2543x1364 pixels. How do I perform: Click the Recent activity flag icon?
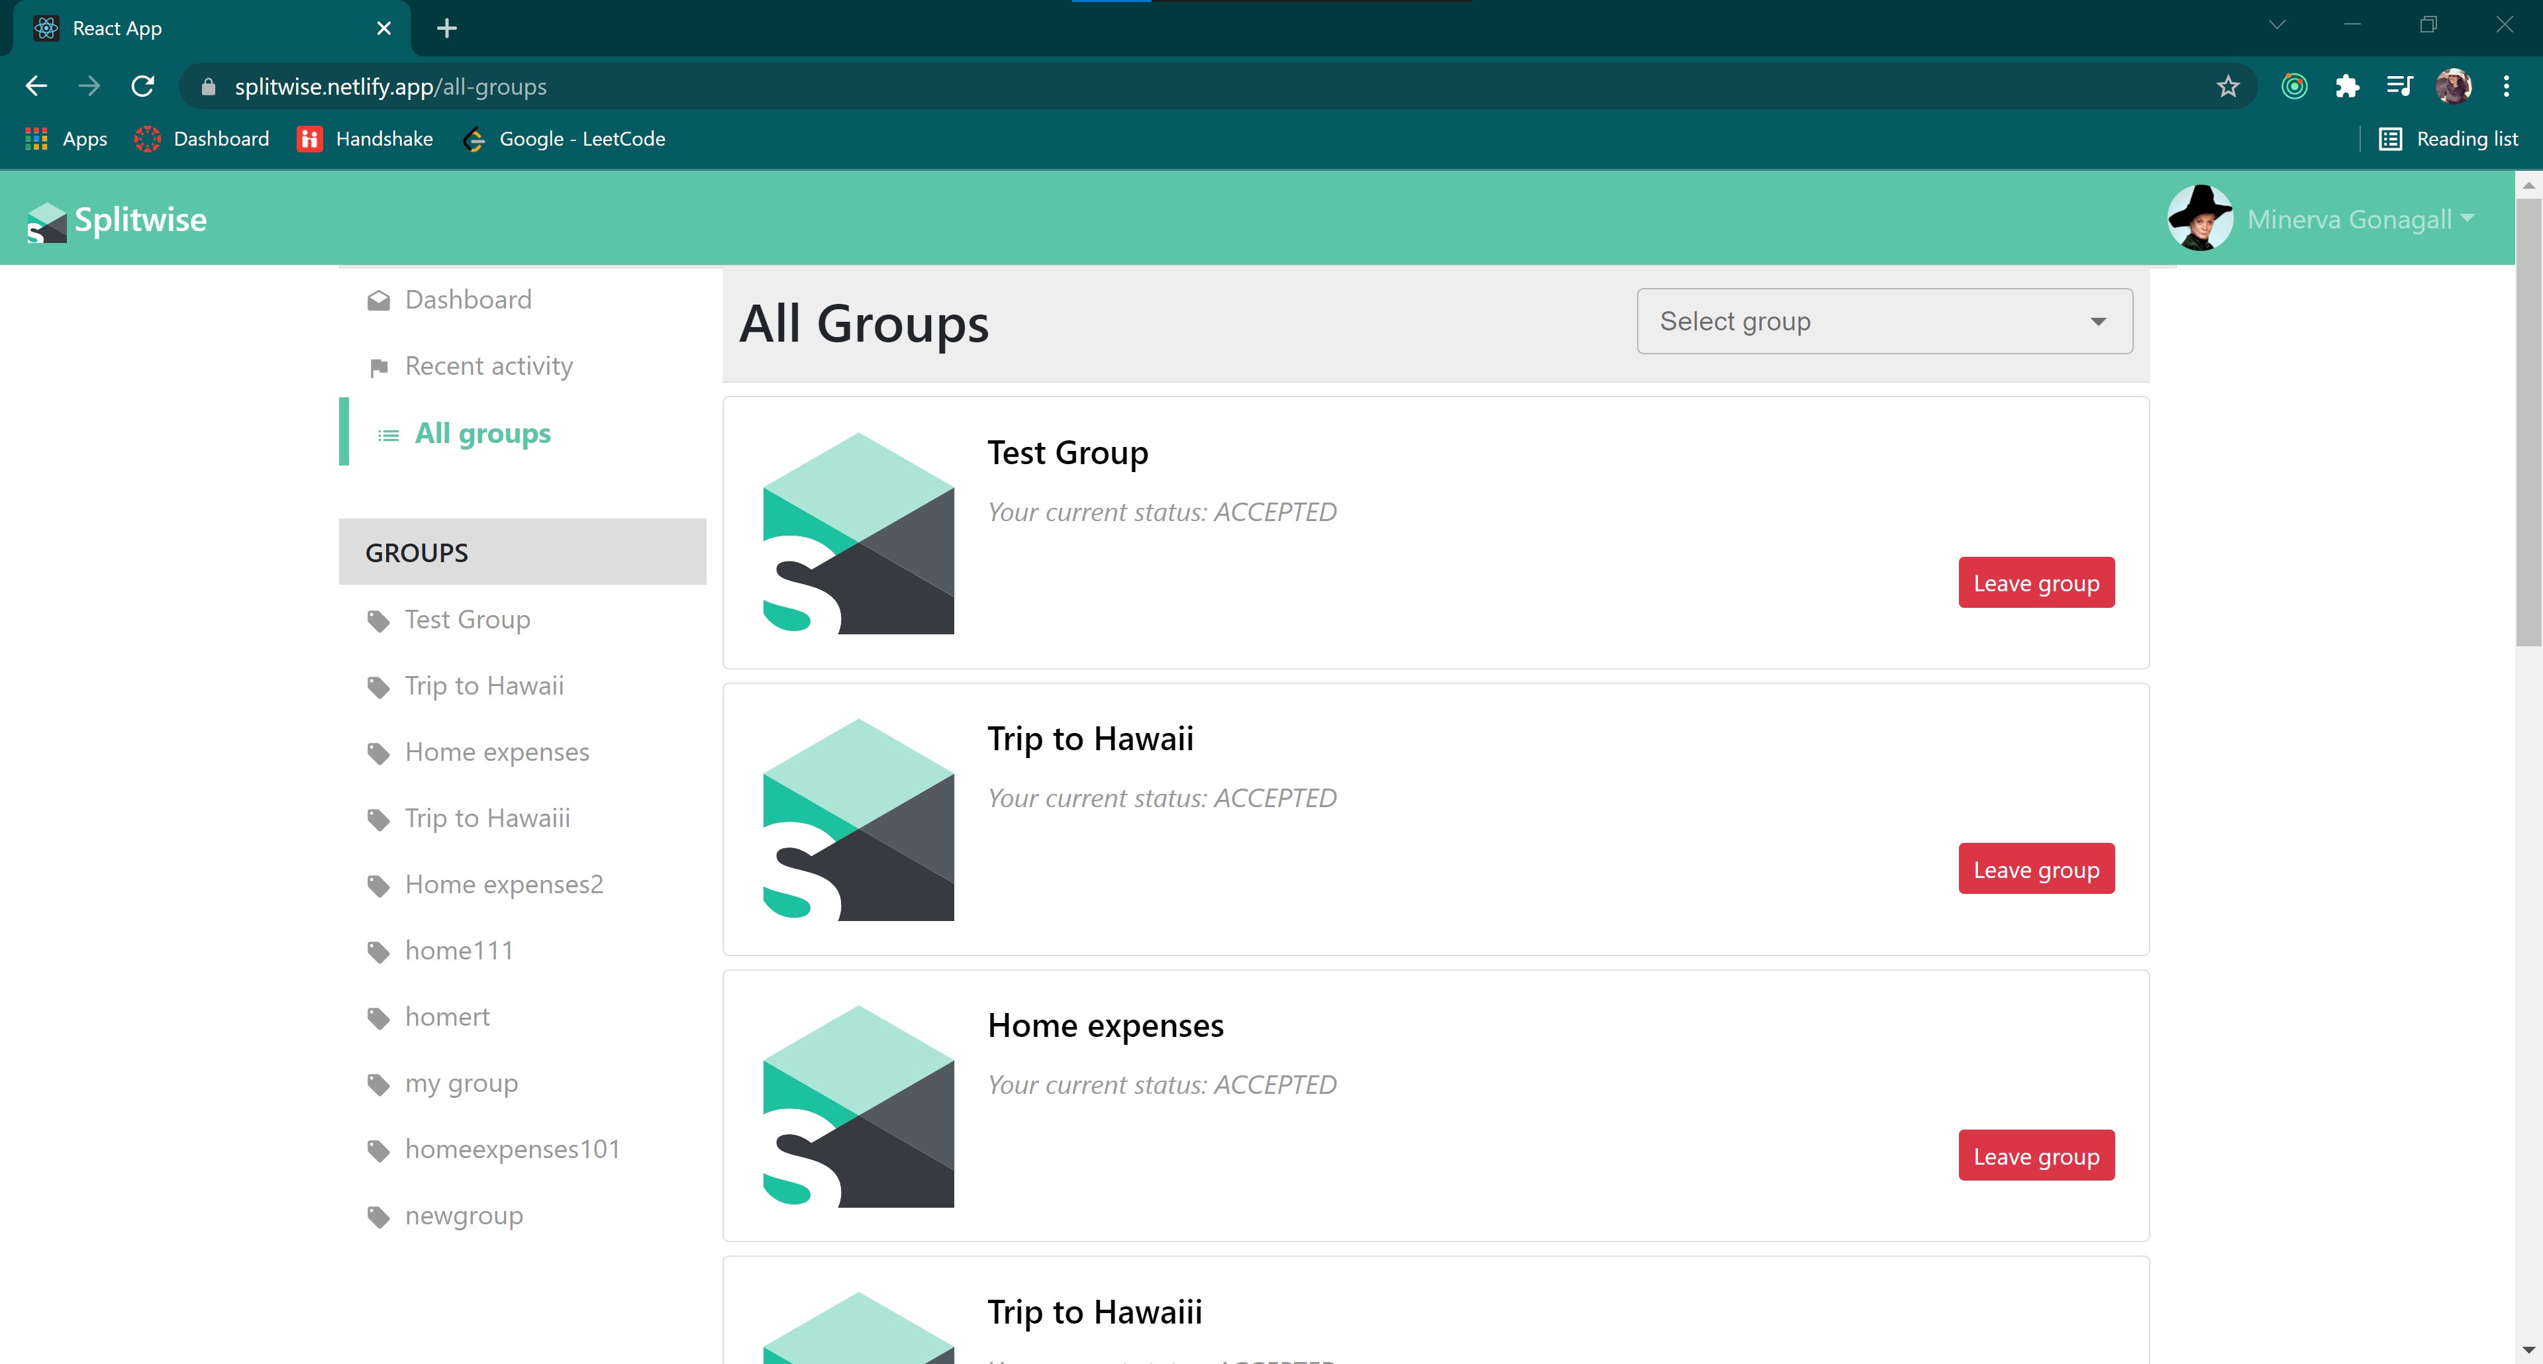pos(378,368)
